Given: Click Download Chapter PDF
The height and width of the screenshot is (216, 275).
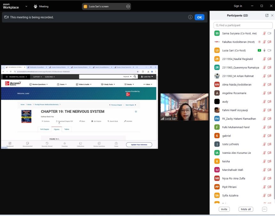Looking at the screenshot, I should coord(64,121).
